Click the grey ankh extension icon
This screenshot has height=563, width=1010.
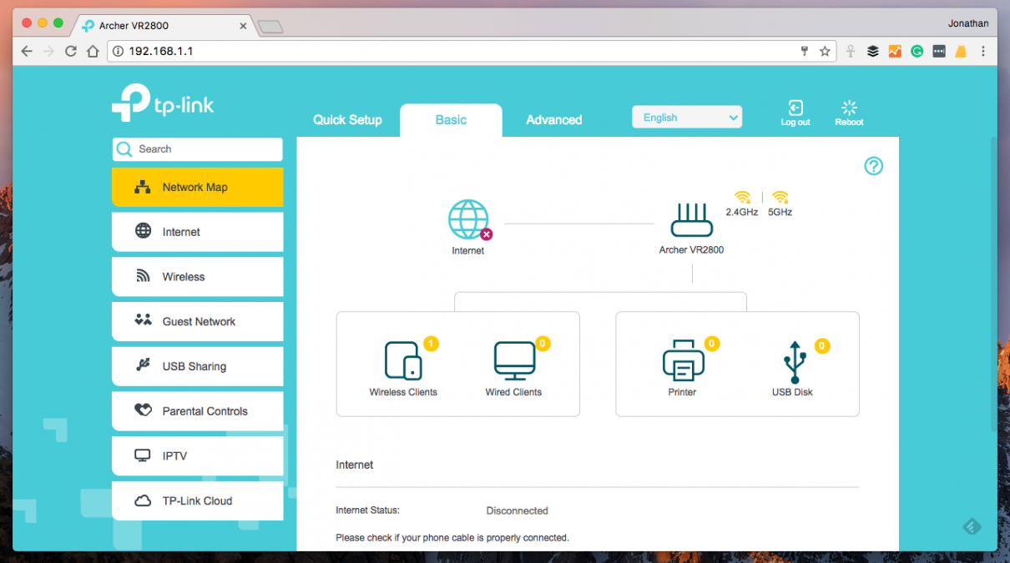[851, 51]
